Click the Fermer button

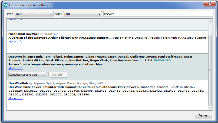(203, 115)
